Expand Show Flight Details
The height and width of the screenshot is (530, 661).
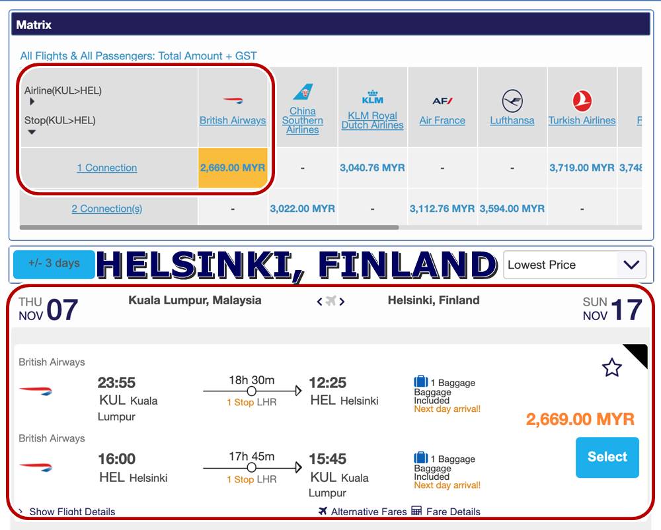[72, 512]
